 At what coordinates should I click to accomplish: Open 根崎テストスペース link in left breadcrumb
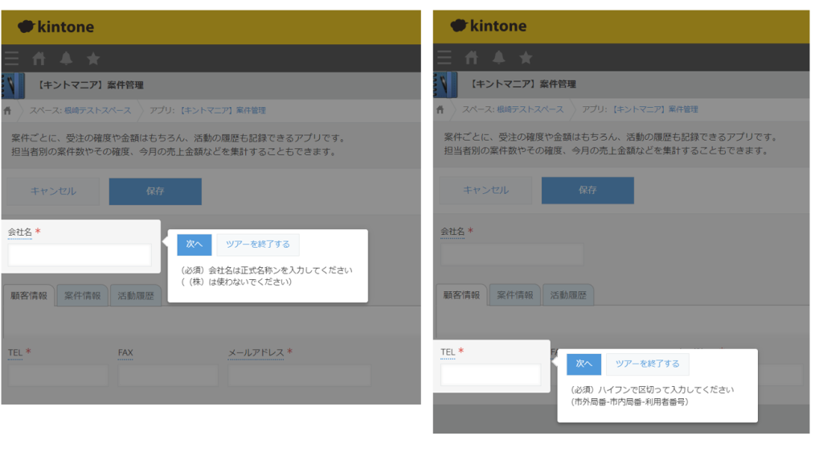(97, 111)
